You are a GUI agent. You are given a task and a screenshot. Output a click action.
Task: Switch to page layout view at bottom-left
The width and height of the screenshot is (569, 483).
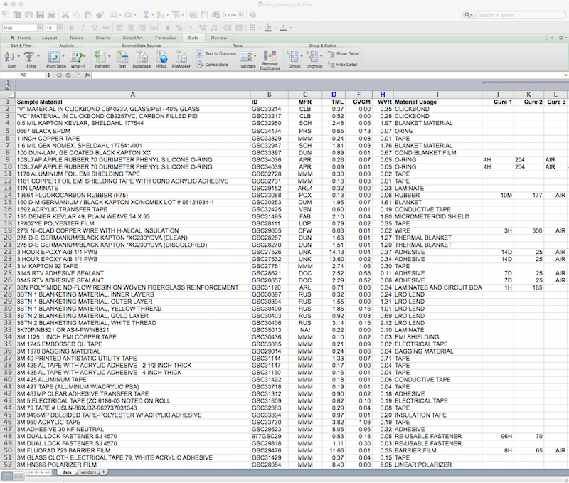(18, 476)
